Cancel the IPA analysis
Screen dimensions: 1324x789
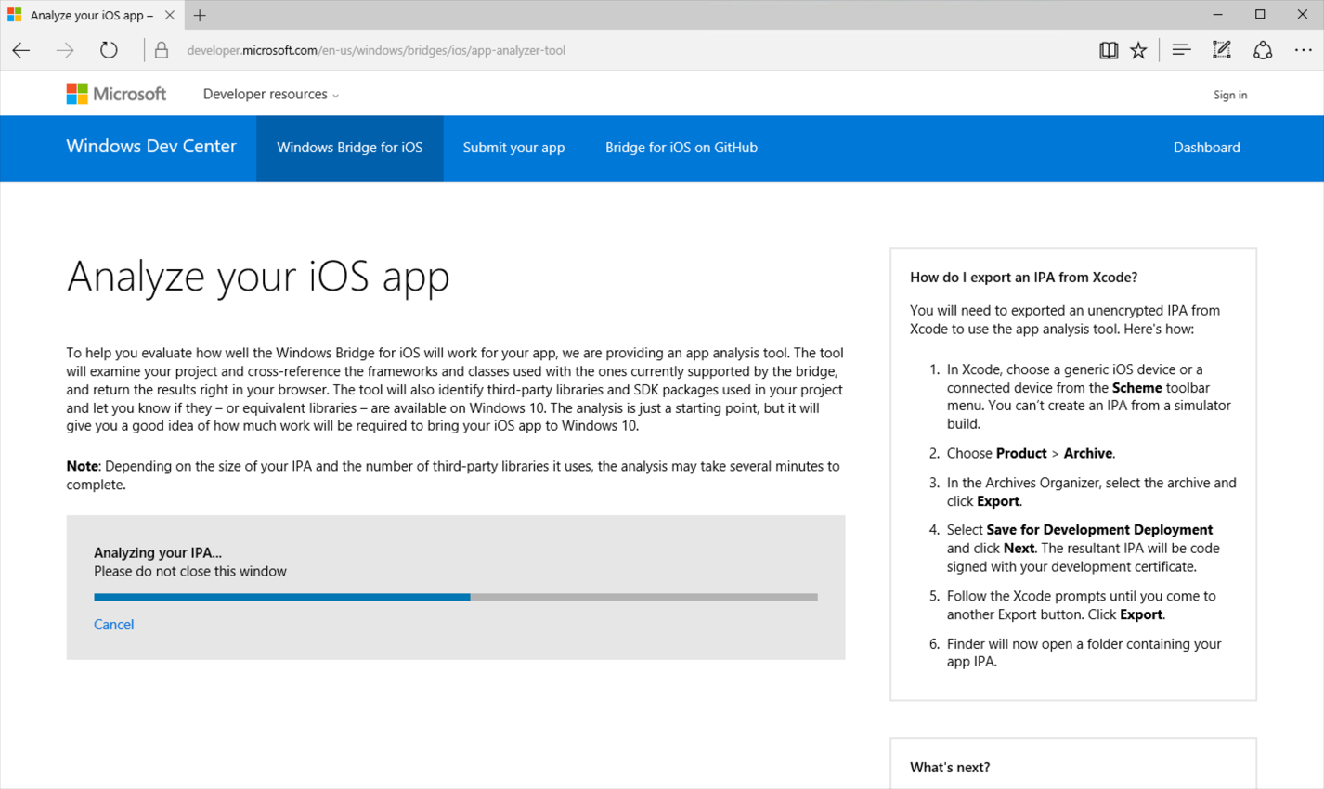click(113, 625)
